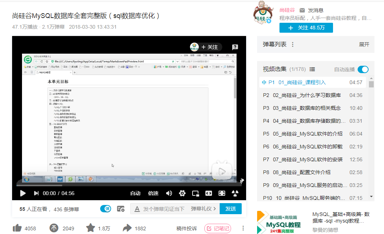Switch to widescreen mode
This screenshot has width=384, height=234.
208,193
